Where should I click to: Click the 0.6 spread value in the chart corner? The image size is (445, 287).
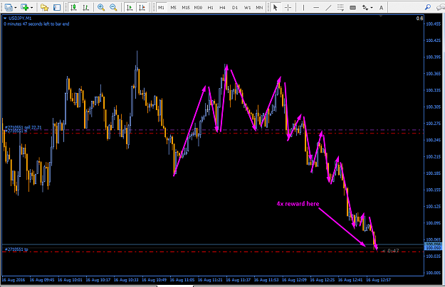(420, 18)
